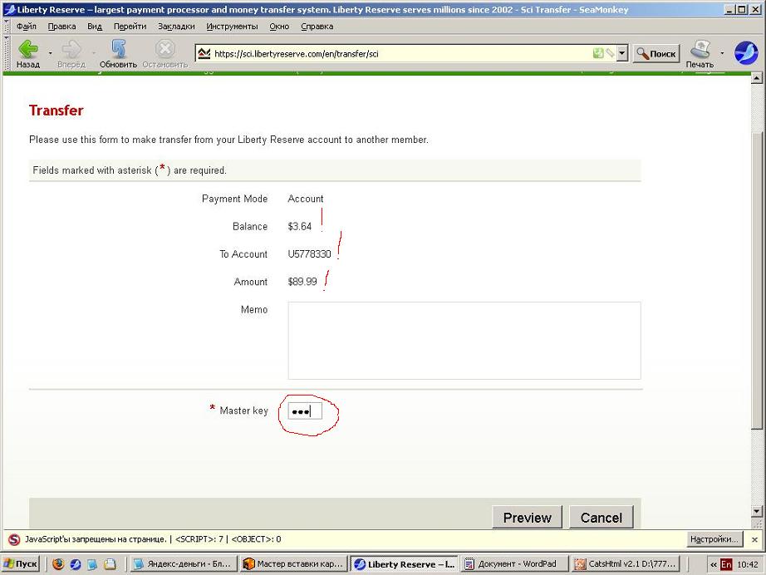Screen dimensions: 766x575
Task: Click the Поиск search button
Action: (x=656, y=54)
